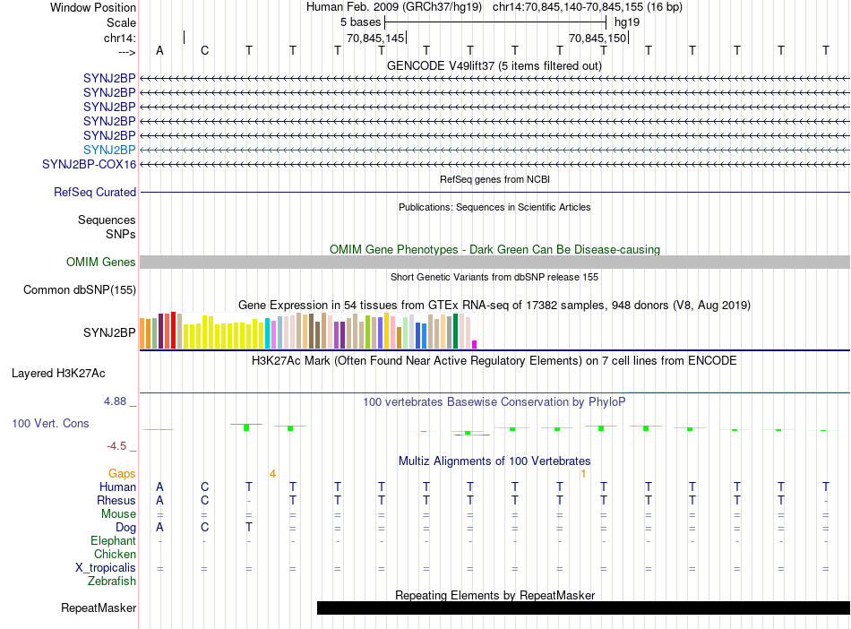Click the 5 bases scale bar label

[x=360, y=22]
